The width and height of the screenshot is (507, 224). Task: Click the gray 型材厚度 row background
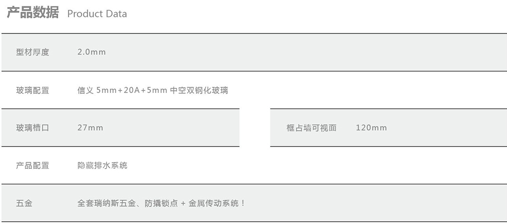point(254,52)
